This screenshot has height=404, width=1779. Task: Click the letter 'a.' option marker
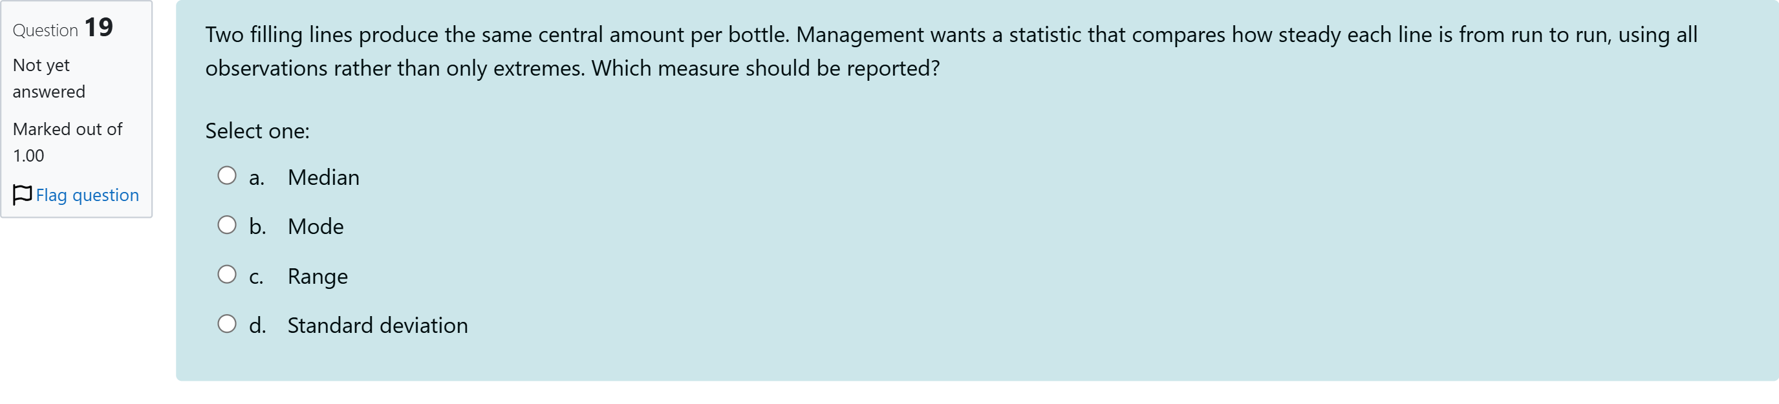(256, 178)
